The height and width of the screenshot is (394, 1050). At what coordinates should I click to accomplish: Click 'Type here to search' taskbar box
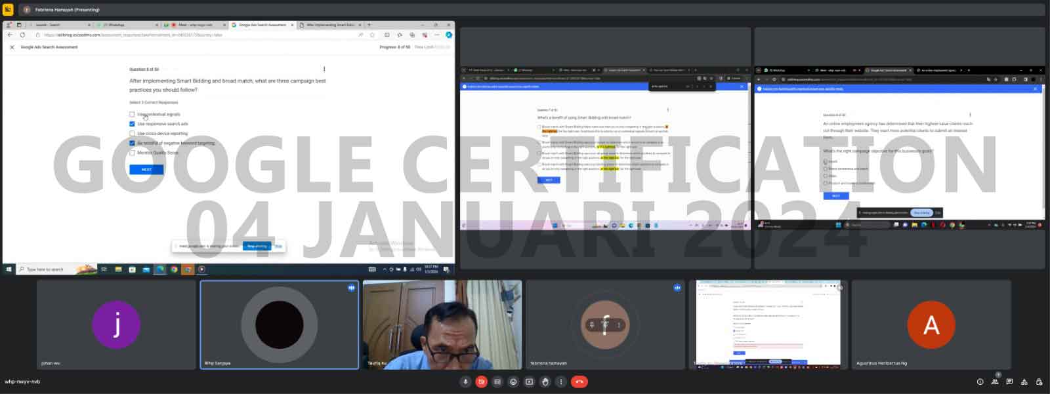(x=56, y=269)
